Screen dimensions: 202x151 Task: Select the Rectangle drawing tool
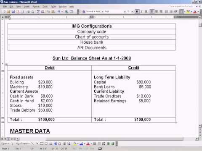(x=42, y=143)
